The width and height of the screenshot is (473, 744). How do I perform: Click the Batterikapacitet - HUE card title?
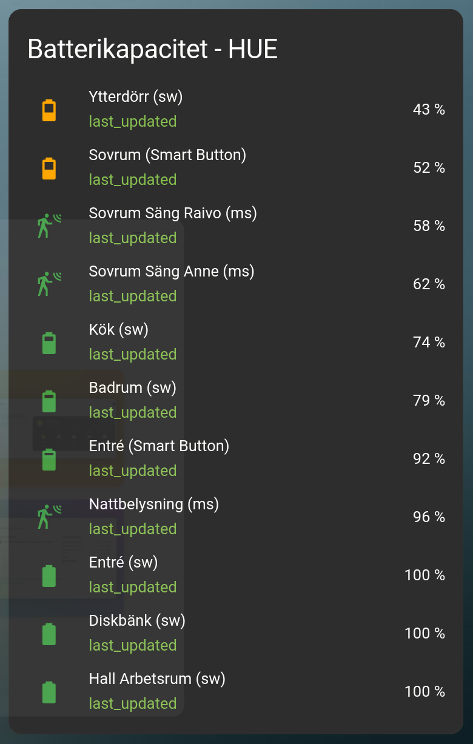pos(152,50)
